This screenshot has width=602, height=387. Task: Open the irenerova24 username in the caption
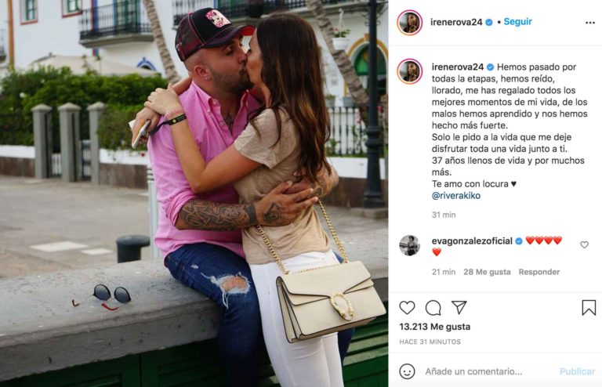(458, 67)
